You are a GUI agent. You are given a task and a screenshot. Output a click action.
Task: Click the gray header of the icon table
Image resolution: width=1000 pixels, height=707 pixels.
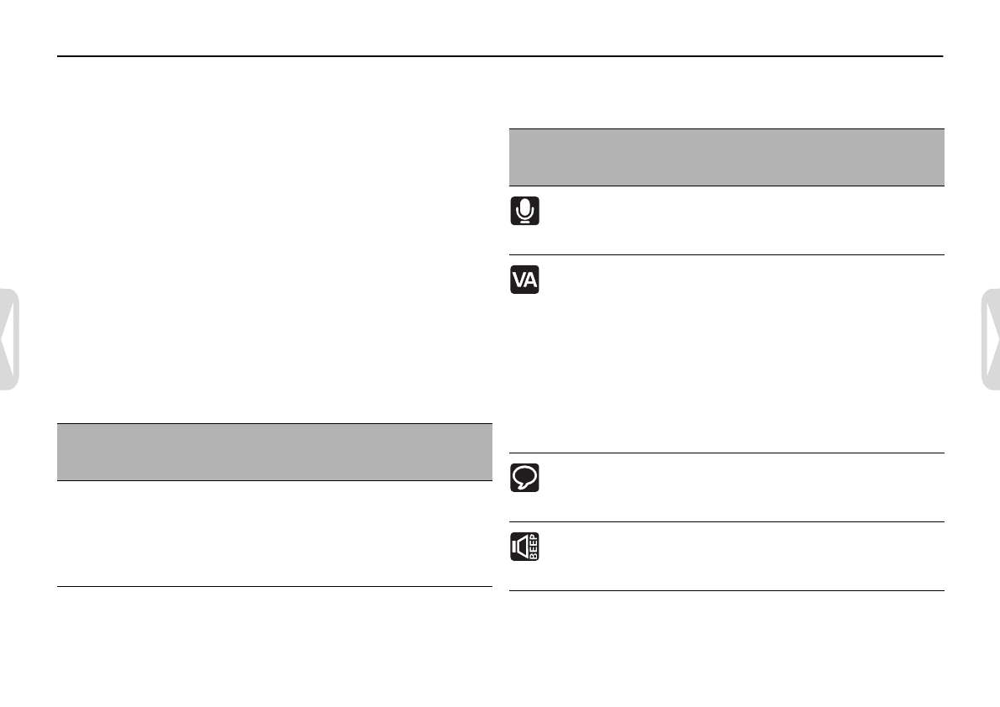click(726, 158)
